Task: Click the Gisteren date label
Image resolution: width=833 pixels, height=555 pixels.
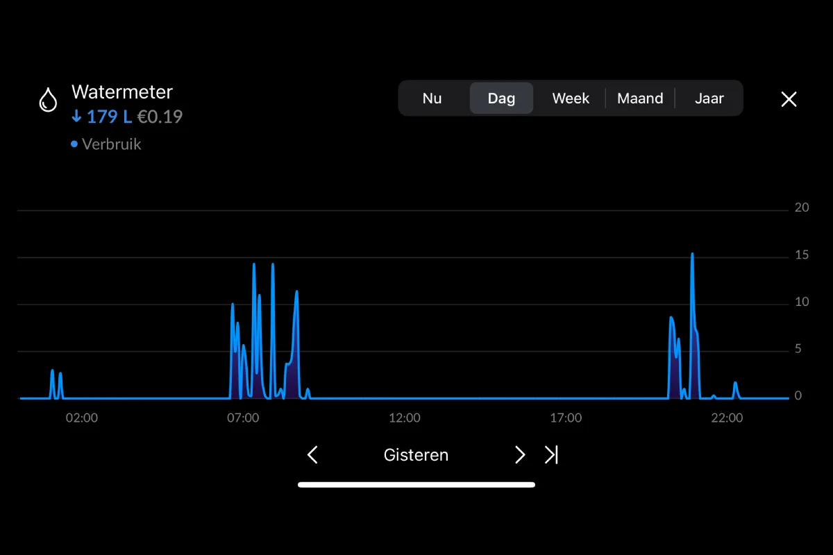Action: click(x=416, y=455)
